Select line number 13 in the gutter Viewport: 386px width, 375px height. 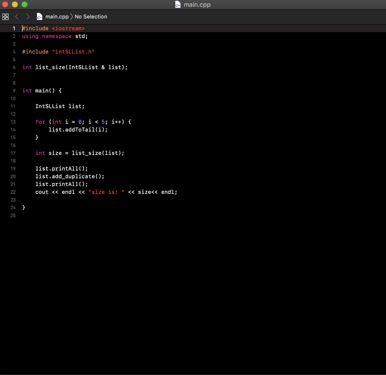13,122
